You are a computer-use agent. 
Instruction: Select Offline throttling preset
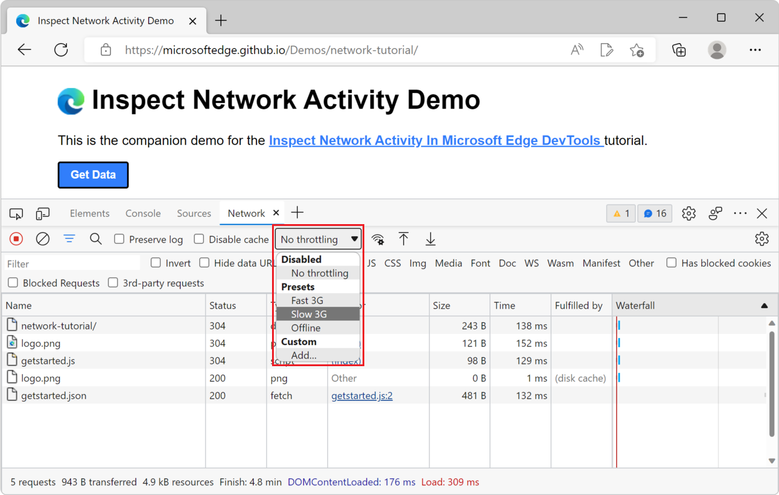tap(318, 328)
